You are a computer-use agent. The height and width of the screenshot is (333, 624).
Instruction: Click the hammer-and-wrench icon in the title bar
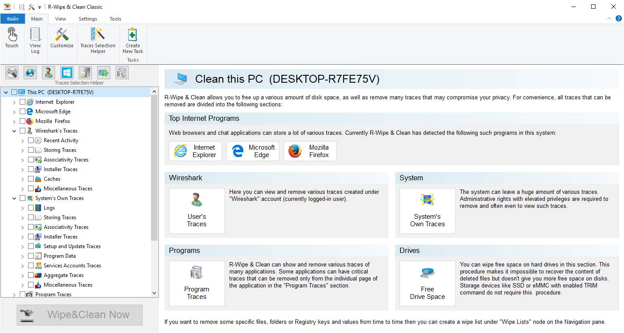click(x=32, y=7)
